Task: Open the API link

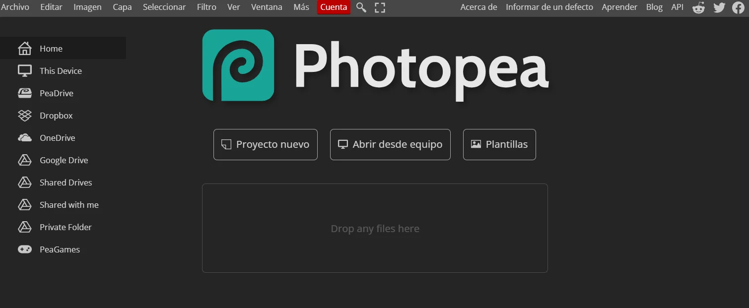Action: (x=677, y=7)
